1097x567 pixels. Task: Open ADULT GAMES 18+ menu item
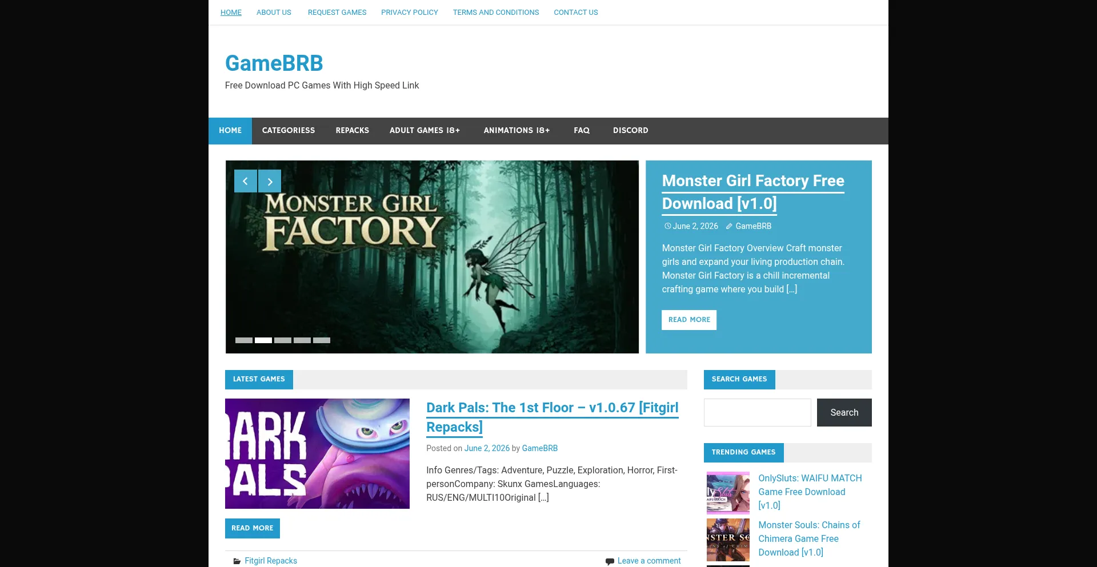click(425, 131)
